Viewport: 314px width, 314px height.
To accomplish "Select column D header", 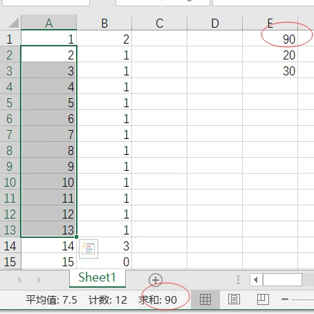I will (x=215, y=23).
